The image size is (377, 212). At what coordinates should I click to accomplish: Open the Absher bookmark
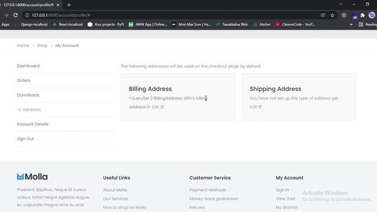tap(262, 25)
